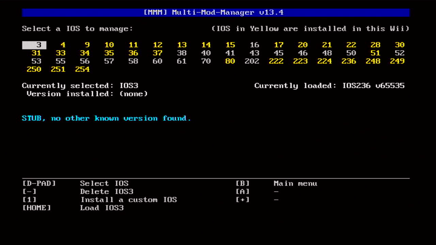Click the Delete IOS3 option
This screenshot has height=245, width=436.
pyautogui.click(x=107, y=192)
